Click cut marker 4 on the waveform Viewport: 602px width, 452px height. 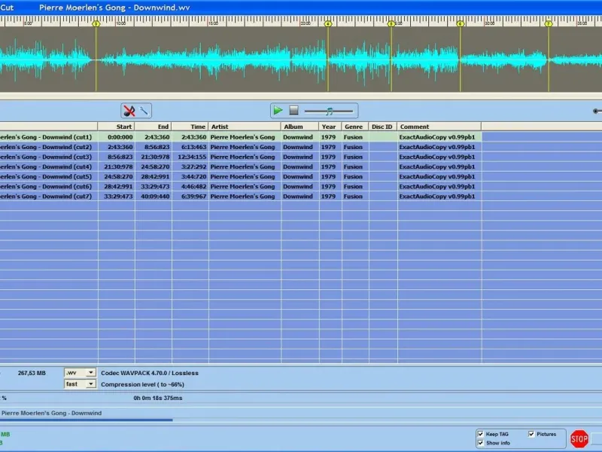click(328, 24)
